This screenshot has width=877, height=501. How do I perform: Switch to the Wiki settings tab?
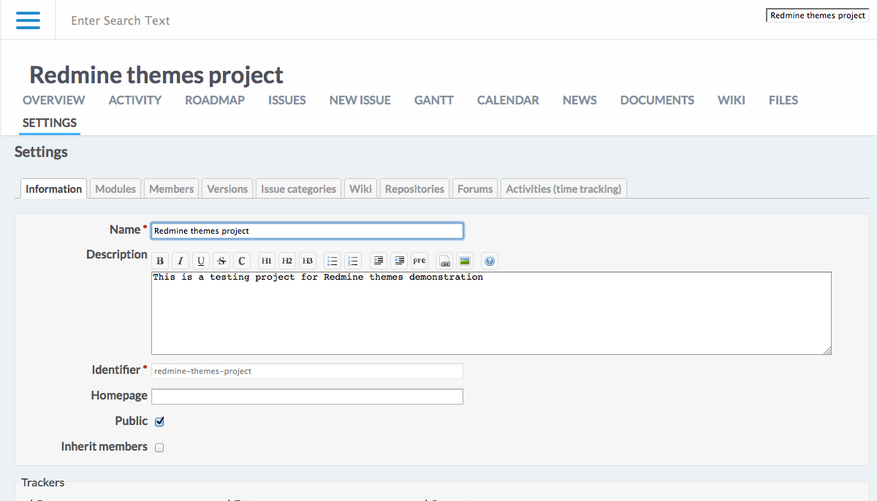360,188
